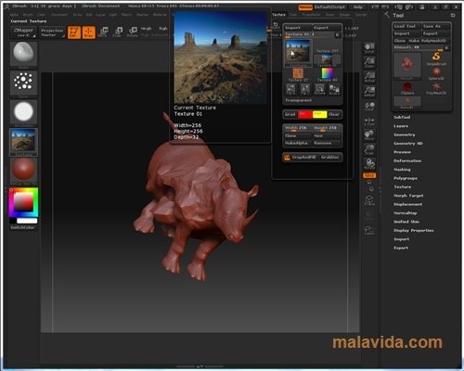
Task: Click Save As in Tool palette
Action: pyautogui.click(x=435, y=26)
